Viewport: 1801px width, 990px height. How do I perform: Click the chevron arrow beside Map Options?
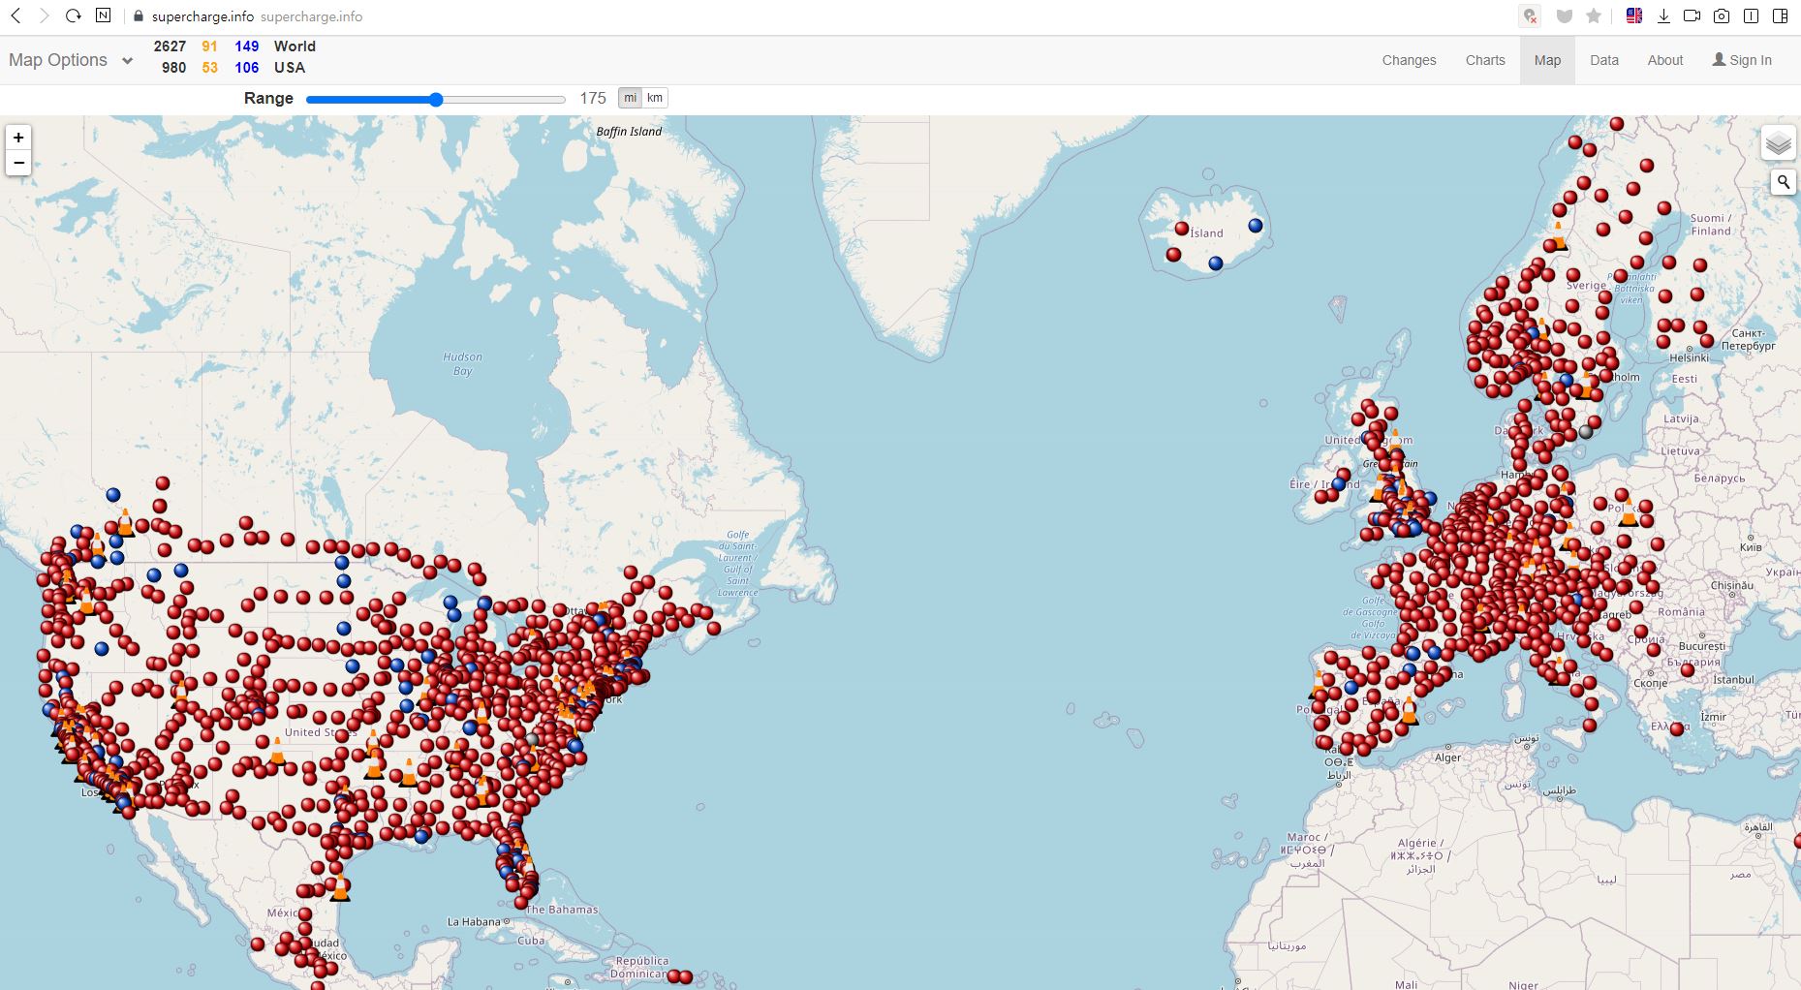127,60
